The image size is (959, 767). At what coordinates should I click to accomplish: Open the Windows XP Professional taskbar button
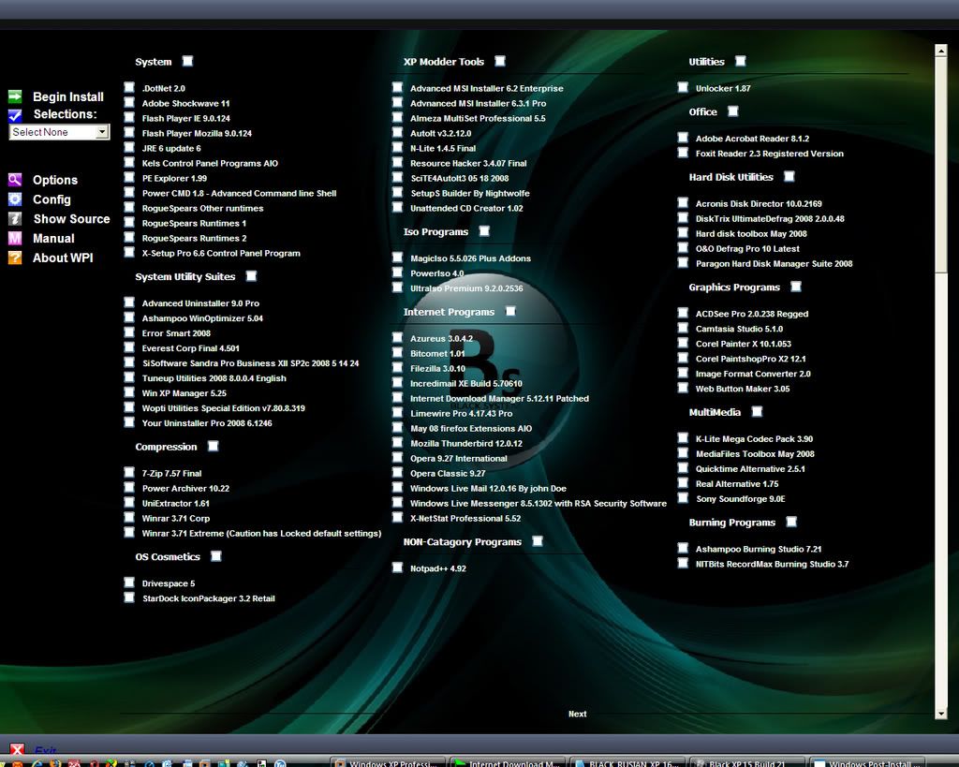tap(389, 762)
